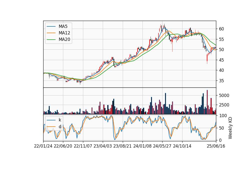The height and width of the screenshot is (172, 240).
Task: Click the 24/01/08 date axis label
Action: (x=142, y=146)
